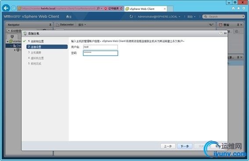Select the Datacenter object tab
The height and width of the screenshot is (161, 249).
[x=65, y=25]
